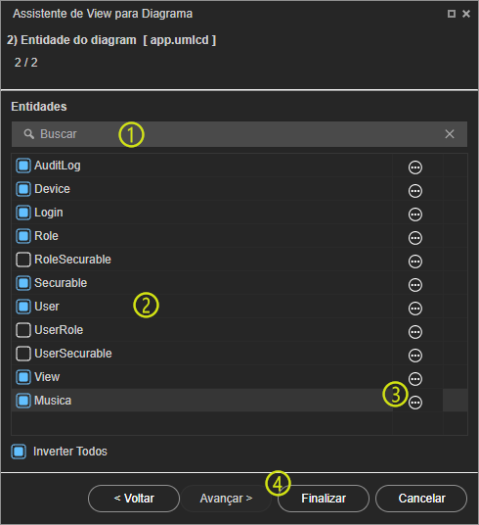
Task: Uncheck the Musica entity checkbox
Action: coord(23,401)
